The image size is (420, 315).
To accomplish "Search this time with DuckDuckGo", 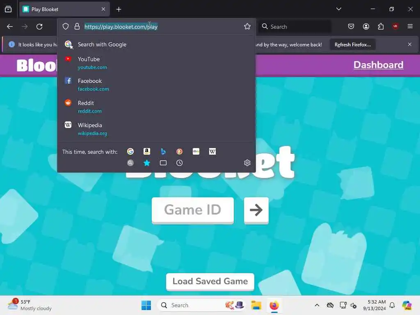I will pos(180,152).
